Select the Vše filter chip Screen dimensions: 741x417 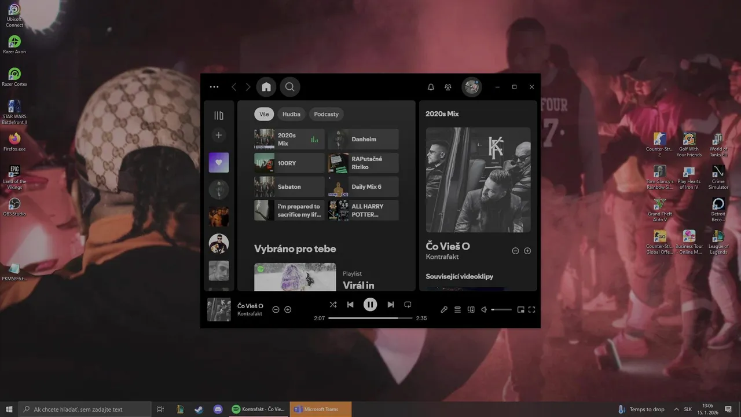[264, 114]
